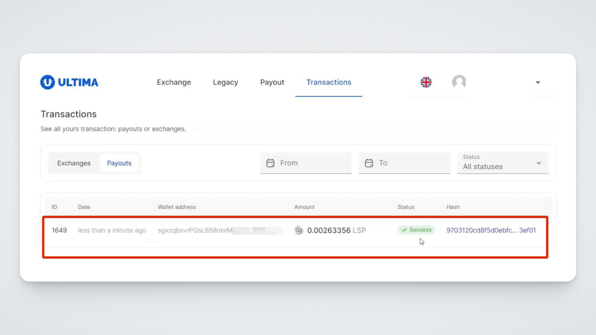Viewport: 596px width, 335px height.
Task: Click the Status dropdown chevron
Action: click(x=539, y=163)
